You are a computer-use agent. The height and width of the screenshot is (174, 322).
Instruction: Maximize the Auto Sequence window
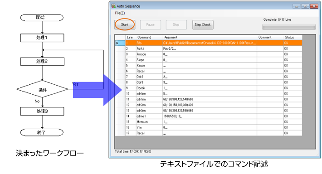tap(305, 6)
